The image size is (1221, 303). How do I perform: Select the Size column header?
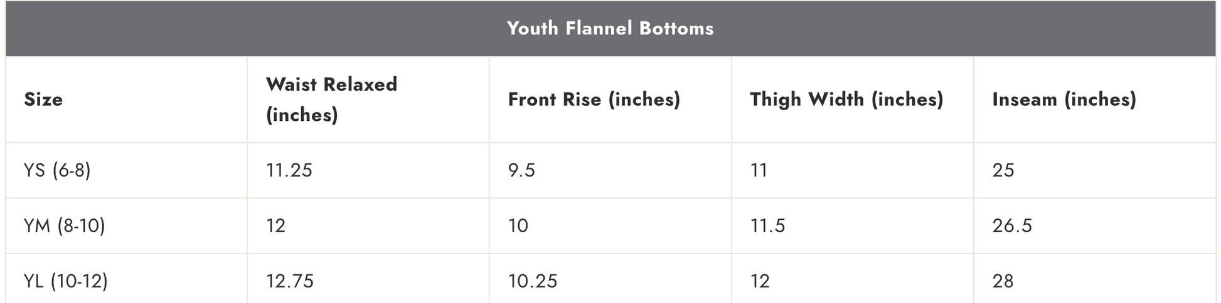click(x=43, y=99)
